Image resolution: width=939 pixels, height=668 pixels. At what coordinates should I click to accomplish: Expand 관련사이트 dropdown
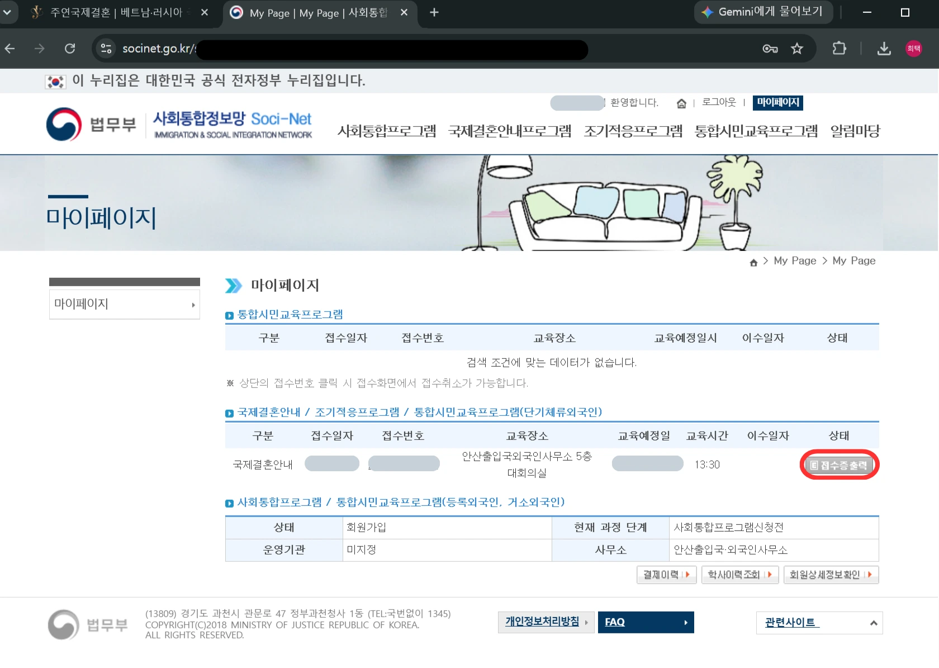(x=819, y=623)
